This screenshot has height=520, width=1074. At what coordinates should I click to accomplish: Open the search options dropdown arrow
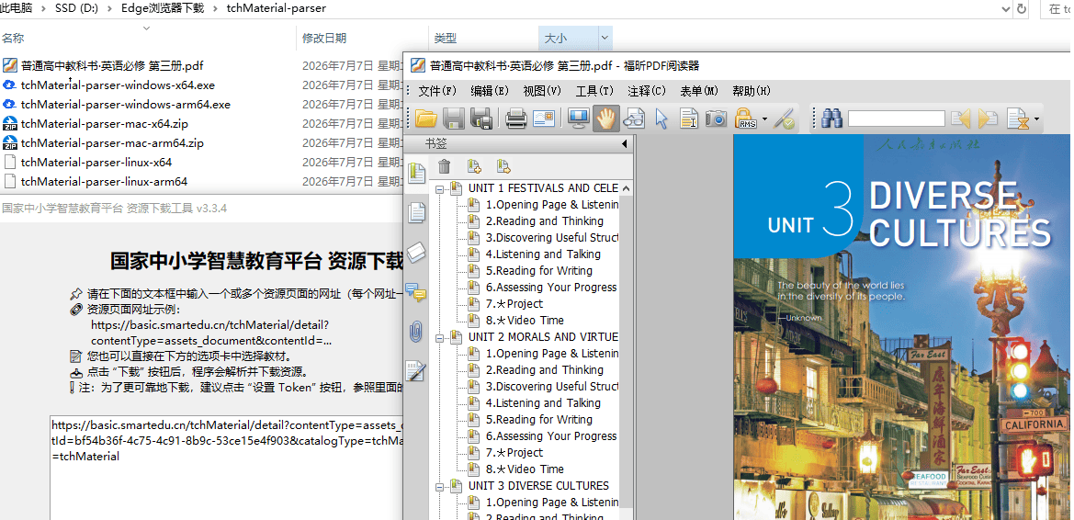[x=1036, y=119]
